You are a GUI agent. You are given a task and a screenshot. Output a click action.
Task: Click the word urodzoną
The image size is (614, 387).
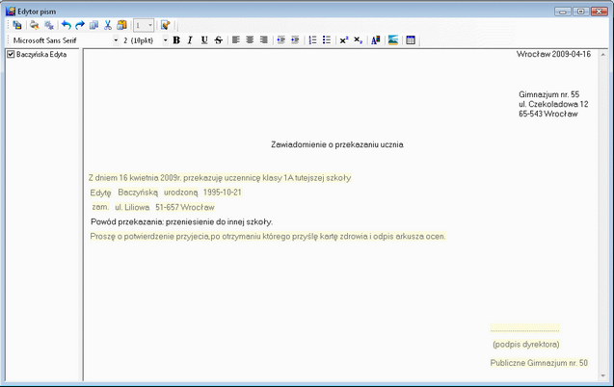(181, 193)
